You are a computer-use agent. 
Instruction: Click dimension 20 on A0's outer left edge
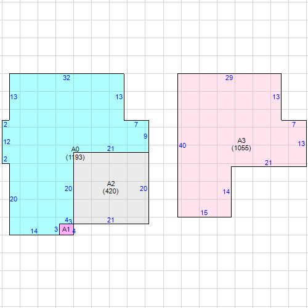coord(14,199)
